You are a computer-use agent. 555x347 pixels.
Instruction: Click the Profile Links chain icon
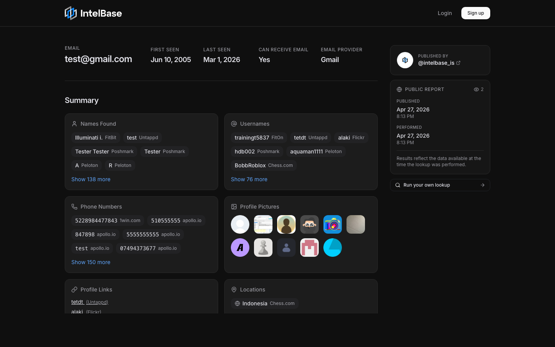point(74,290)
